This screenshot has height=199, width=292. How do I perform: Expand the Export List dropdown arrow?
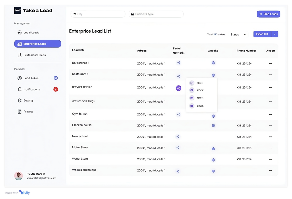[275, 34]
